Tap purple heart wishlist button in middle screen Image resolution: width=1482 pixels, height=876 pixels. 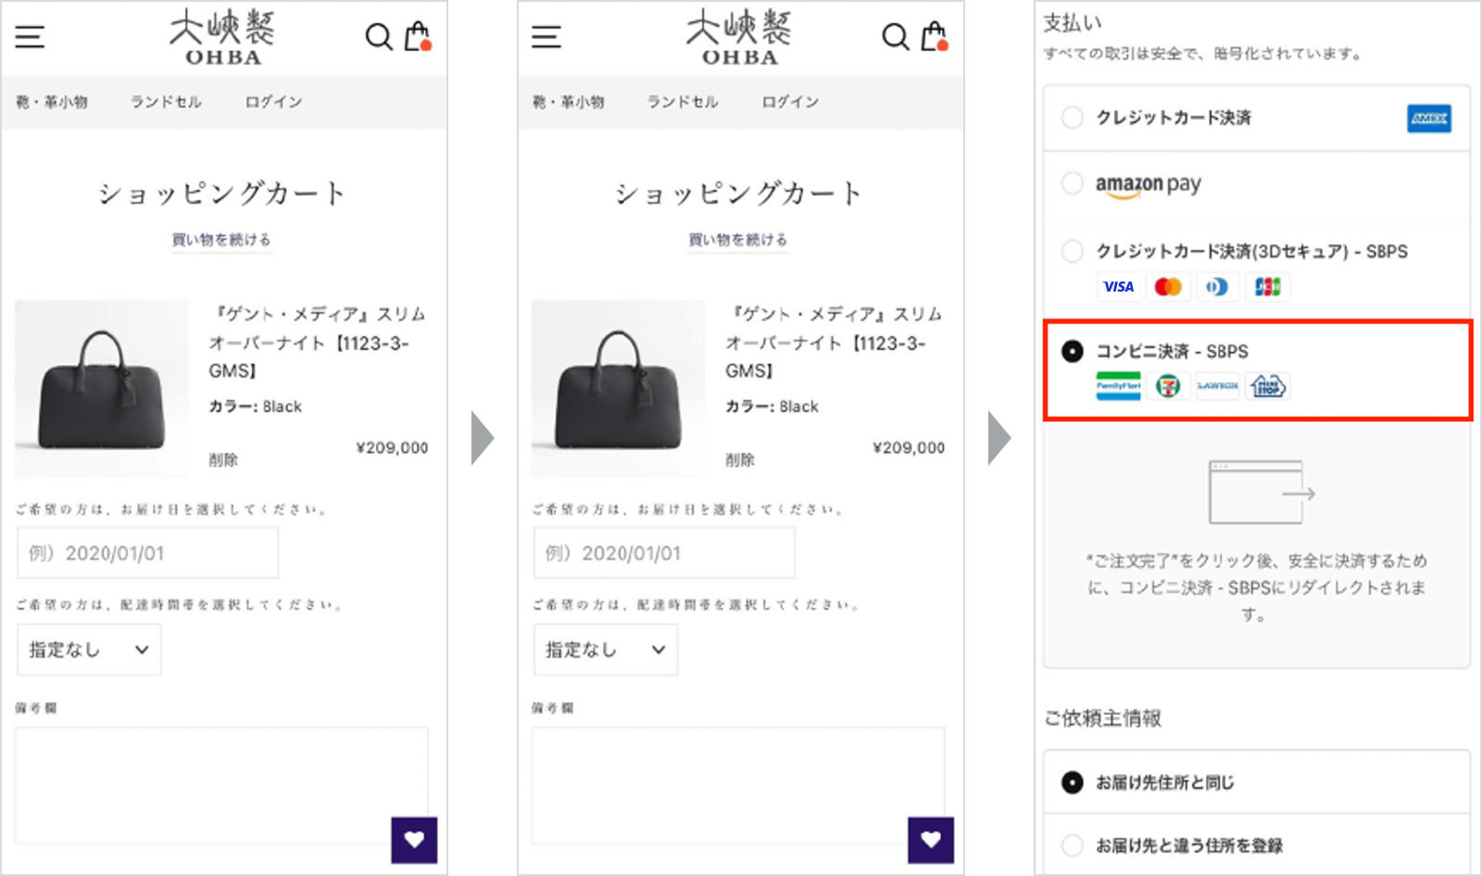click(931, 840)
